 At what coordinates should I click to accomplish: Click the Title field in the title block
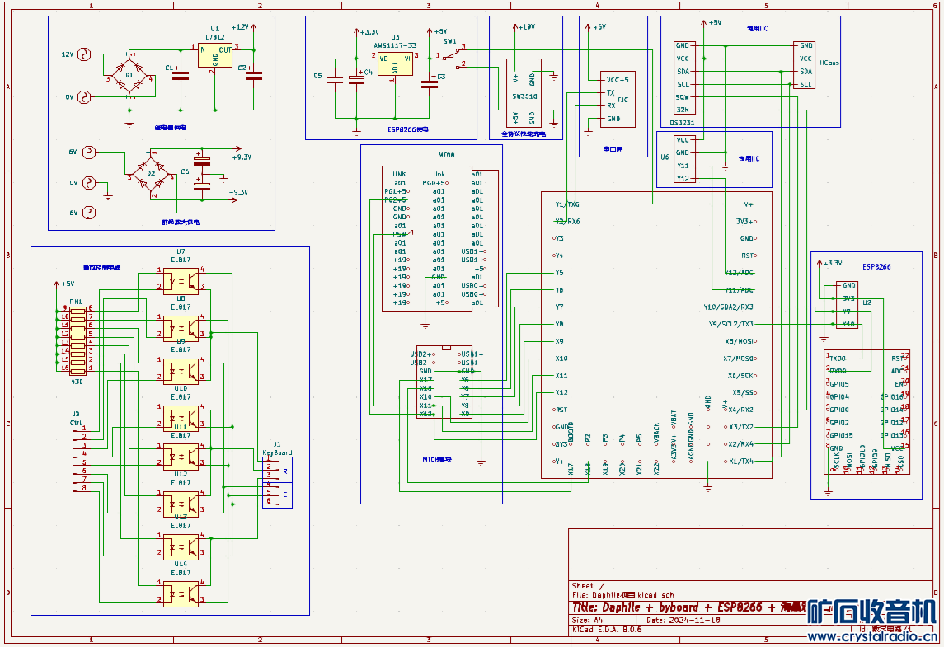(689, 607)
